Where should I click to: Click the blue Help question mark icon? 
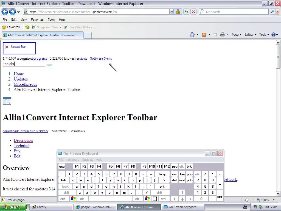[274, 35]
